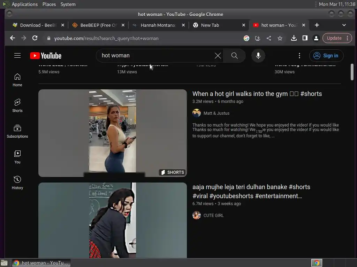Go back to the previous page
The height and width of the screenshot is (267, 357).
13,38
